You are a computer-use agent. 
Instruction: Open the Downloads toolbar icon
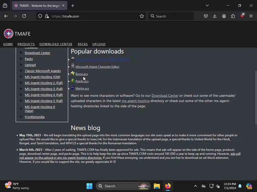pyautogui.click(x=215, y=16)
